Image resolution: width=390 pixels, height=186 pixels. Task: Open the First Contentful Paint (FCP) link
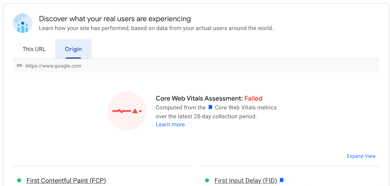66,180
